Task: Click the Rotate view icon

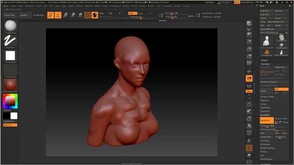Action: (x=249, y=126)
